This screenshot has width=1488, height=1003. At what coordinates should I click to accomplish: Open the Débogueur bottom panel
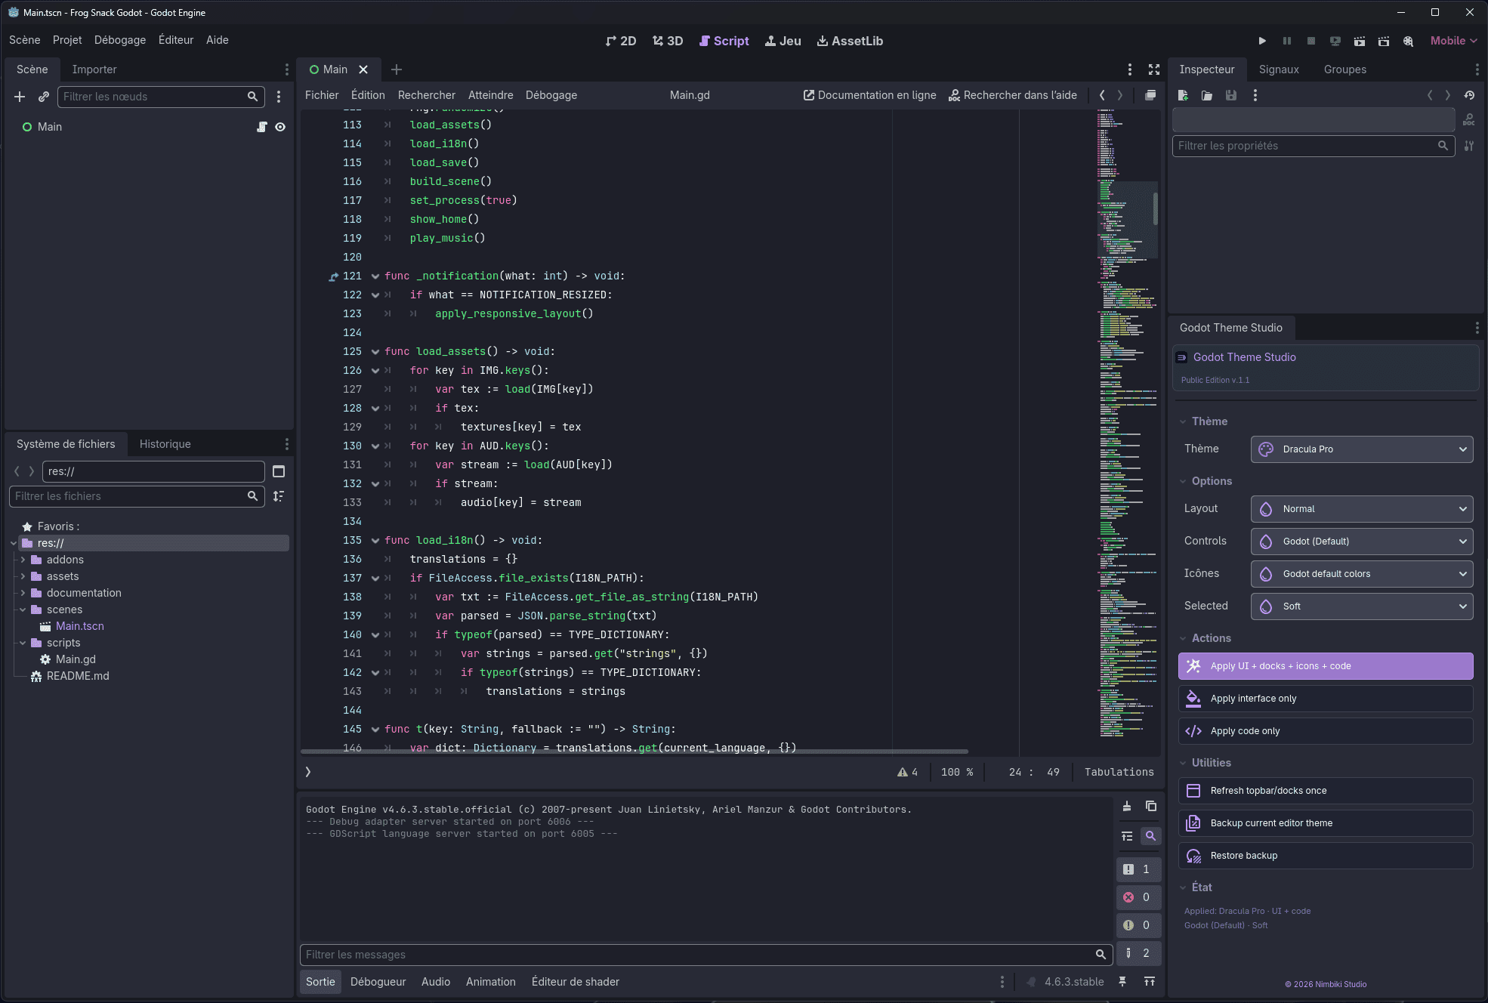click(378, 982)
